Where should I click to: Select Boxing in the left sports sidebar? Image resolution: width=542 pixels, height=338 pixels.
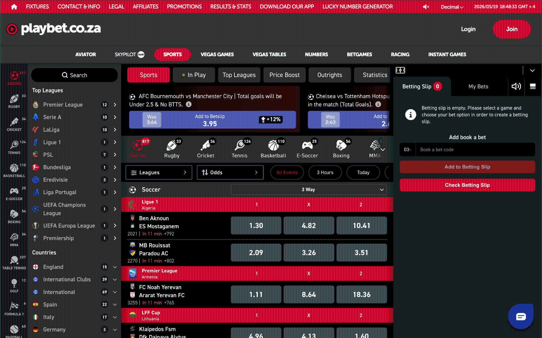coord(14,216)
